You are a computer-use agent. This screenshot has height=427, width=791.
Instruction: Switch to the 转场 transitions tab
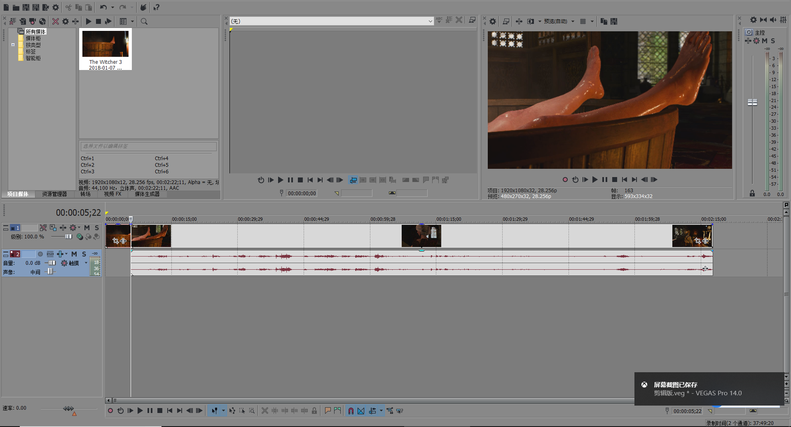(x=86, y=194)
